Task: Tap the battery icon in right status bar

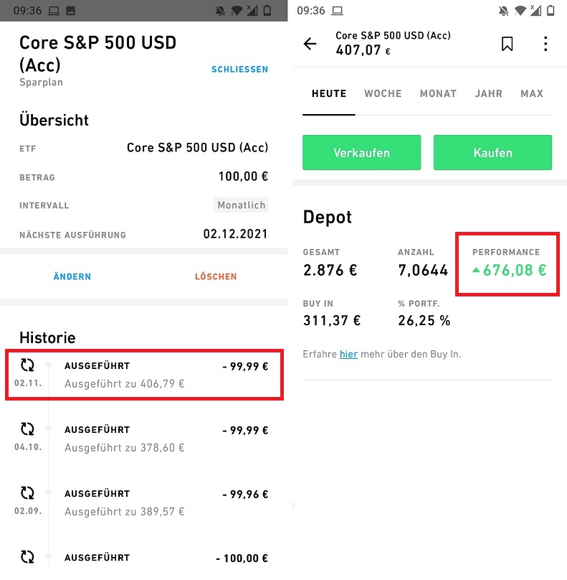Action: (550, 11)
